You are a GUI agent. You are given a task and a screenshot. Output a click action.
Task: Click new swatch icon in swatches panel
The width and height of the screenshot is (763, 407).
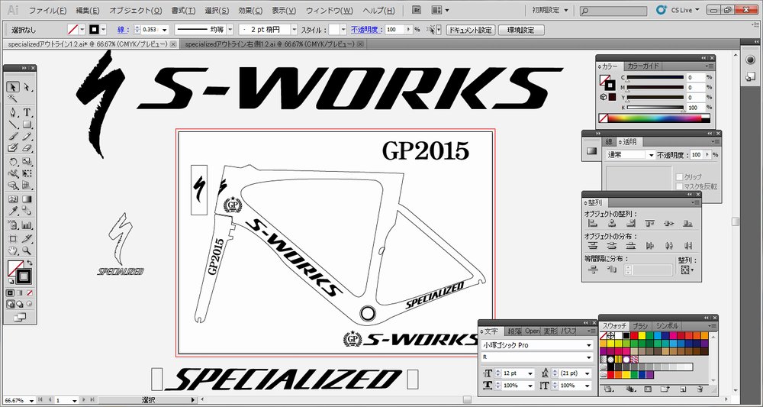[x=683, y=389]
